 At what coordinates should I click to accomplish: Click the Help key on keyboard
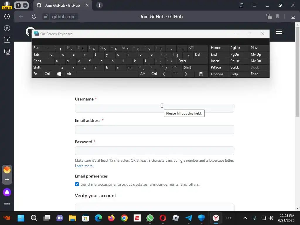point(238,74)
